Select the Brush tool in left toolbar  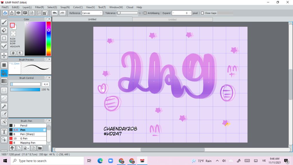coord(4,22)
